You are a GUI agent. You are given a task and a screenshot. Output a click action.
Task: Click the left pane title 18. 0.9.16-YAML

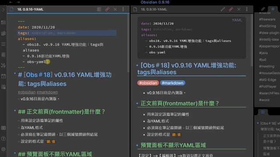point(30,9)
